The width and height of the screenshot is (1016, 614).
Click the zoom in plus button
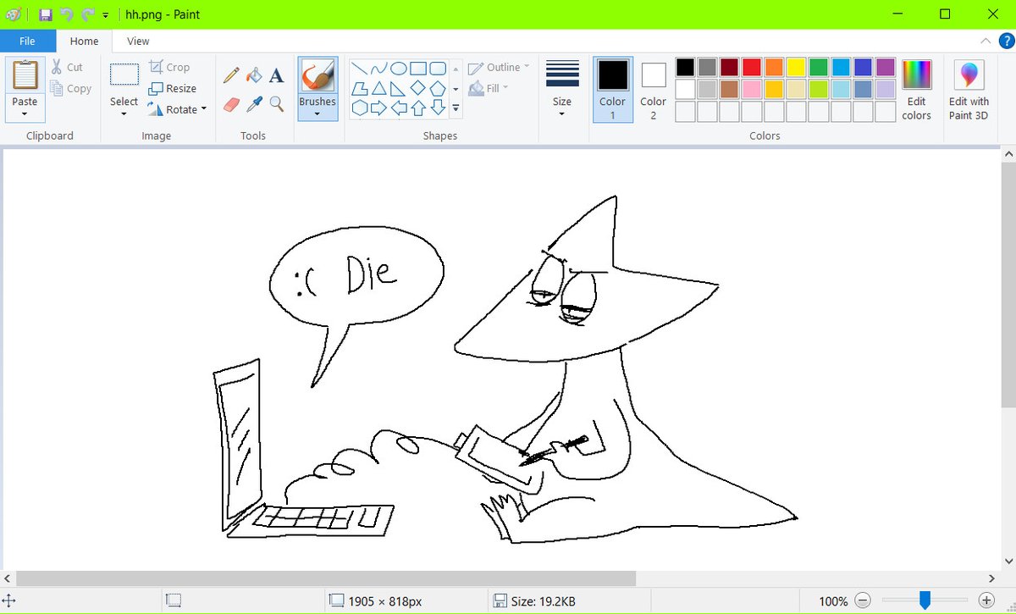click(986, 600)
